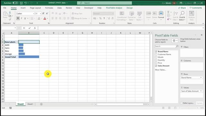This screenshot has width=206, height=116.
Task: Click the Undo arrow icon
Action: 25,3
